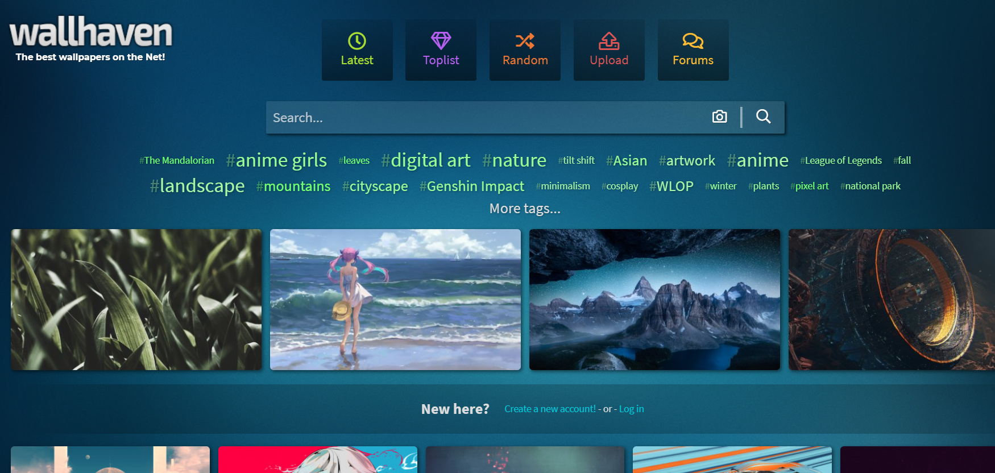This screenshot has height=473, width=995.
Task: Select the #anime girls tag
Action: coord(276,160)
